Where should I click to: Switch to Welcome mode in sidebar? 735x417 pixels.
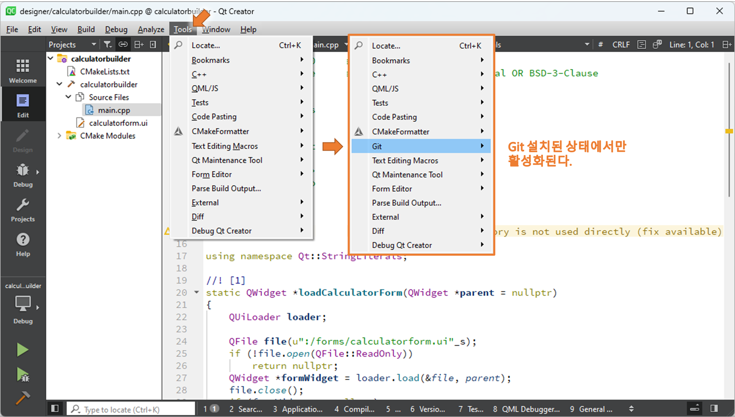(23, 71)
